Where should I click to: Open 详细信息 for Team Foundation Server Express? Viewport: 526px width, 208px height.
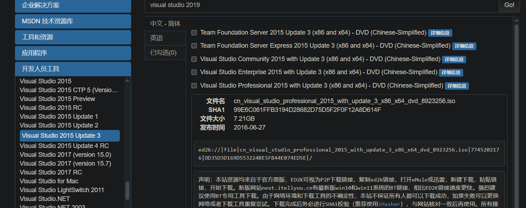point(464,46)
